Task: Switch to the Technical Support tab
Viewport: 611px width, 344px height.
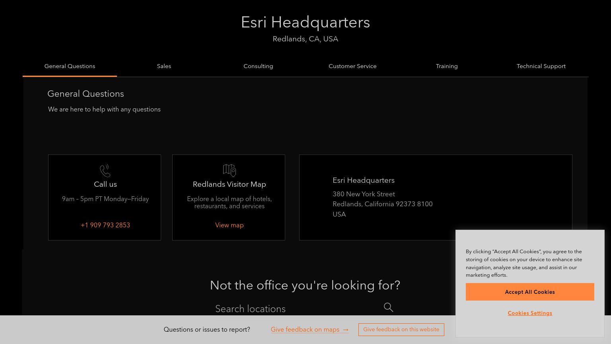Action: [x=541, y=66]
